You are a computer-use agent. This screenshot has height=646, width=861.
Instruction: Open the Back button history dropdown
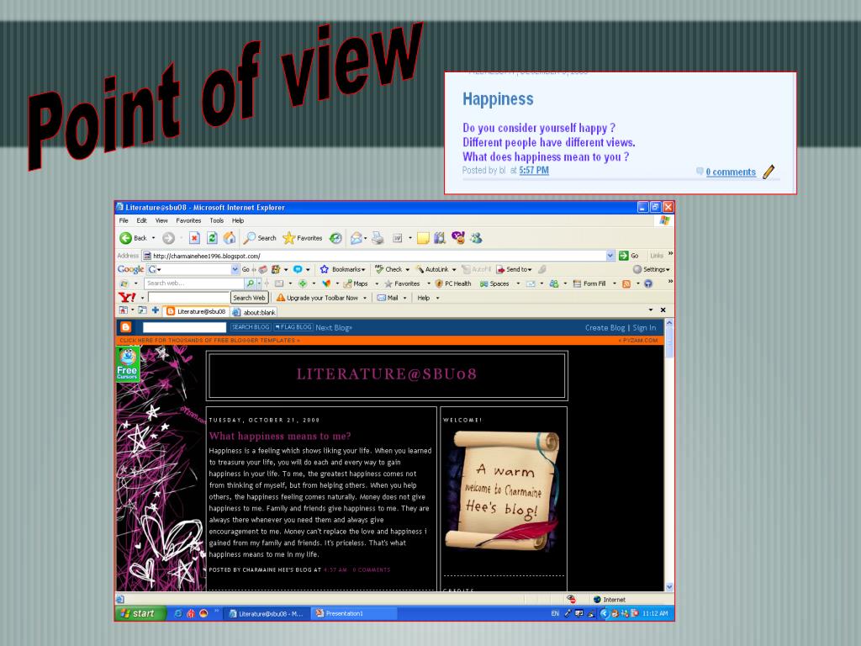[153, 238]
